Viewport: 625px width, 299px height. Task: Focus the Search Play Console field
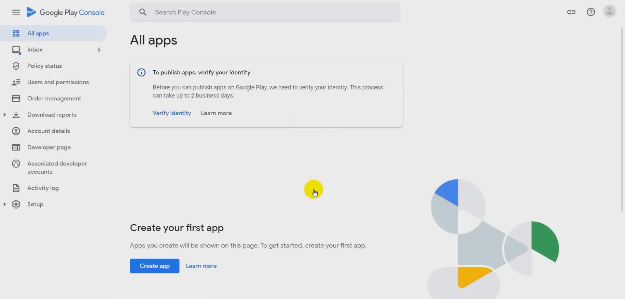point(265,12)
